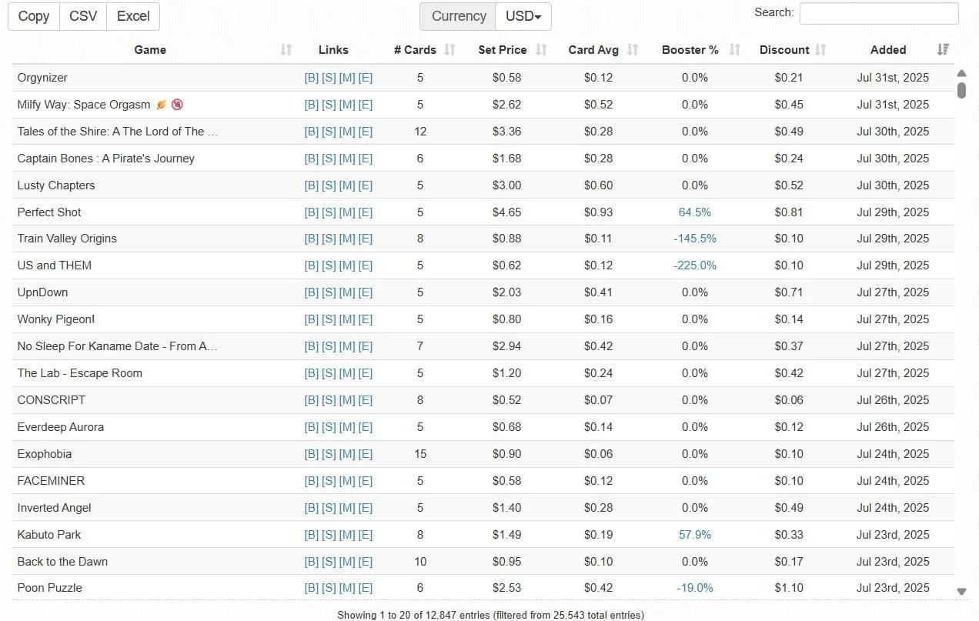Viewport: 979px width, 621px height.
Task: Click planet emoji icon on Milfy Way row
Action: pyautogui.click(x=162, y=105)
